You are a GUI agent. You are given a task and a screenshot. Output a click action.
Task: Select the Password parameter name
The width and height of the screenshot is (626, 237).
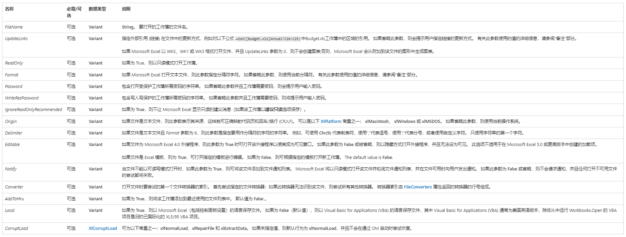point(14,87)
